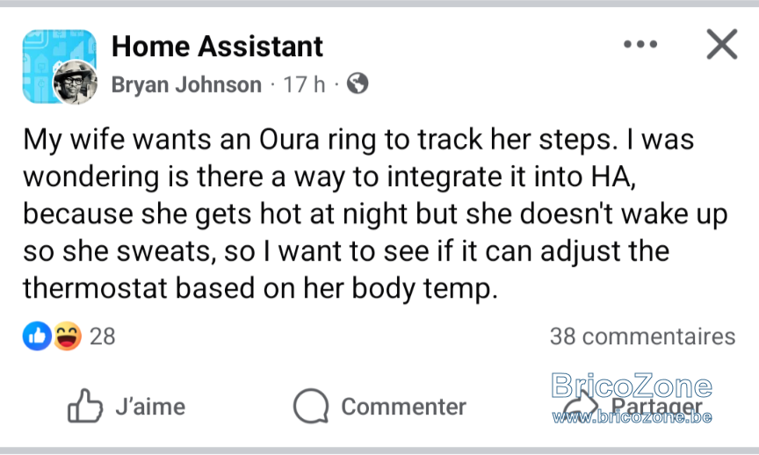Click the post text about Oura ring
Viewport: 759px width, 455px height.
(375, 213)
